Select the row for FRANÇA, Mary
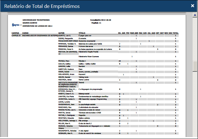 pos(64,61)
